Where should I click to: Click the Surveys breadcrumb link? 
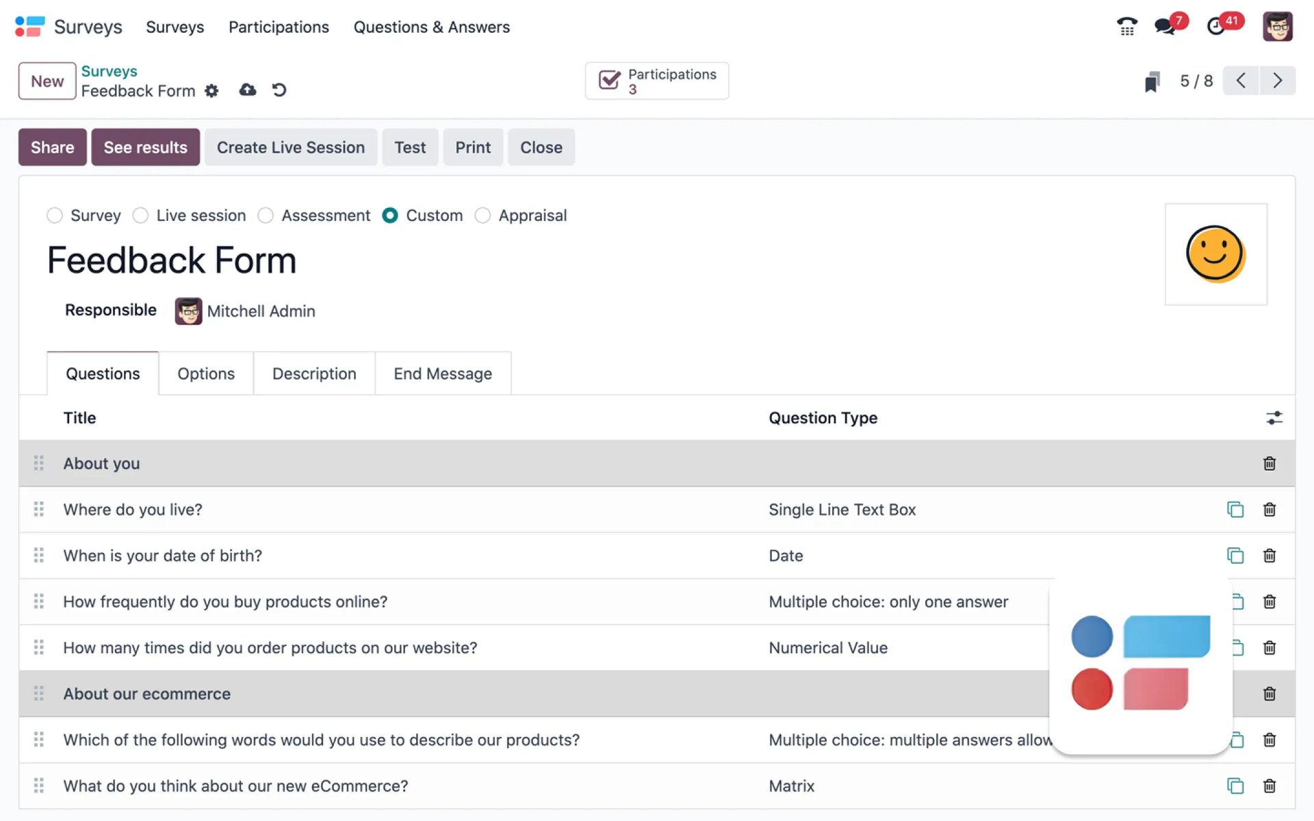(x=109, y=71)
